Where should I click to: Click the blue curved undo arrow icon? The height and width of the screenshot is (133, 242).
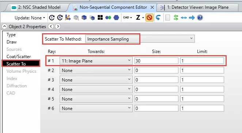click(158, 18)
